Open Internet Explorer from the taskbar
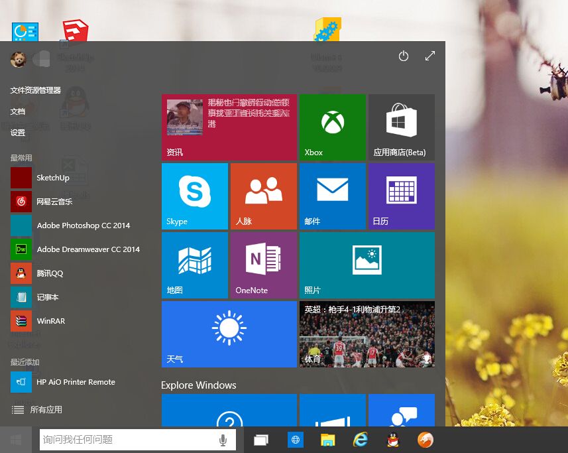The height and width of the screenshot is (453, 568). coord(361,440)
